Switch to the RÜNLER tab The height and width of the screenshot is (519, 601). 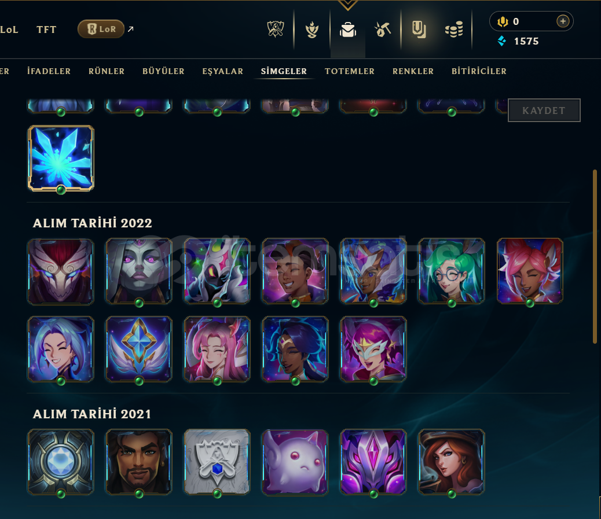107,71
